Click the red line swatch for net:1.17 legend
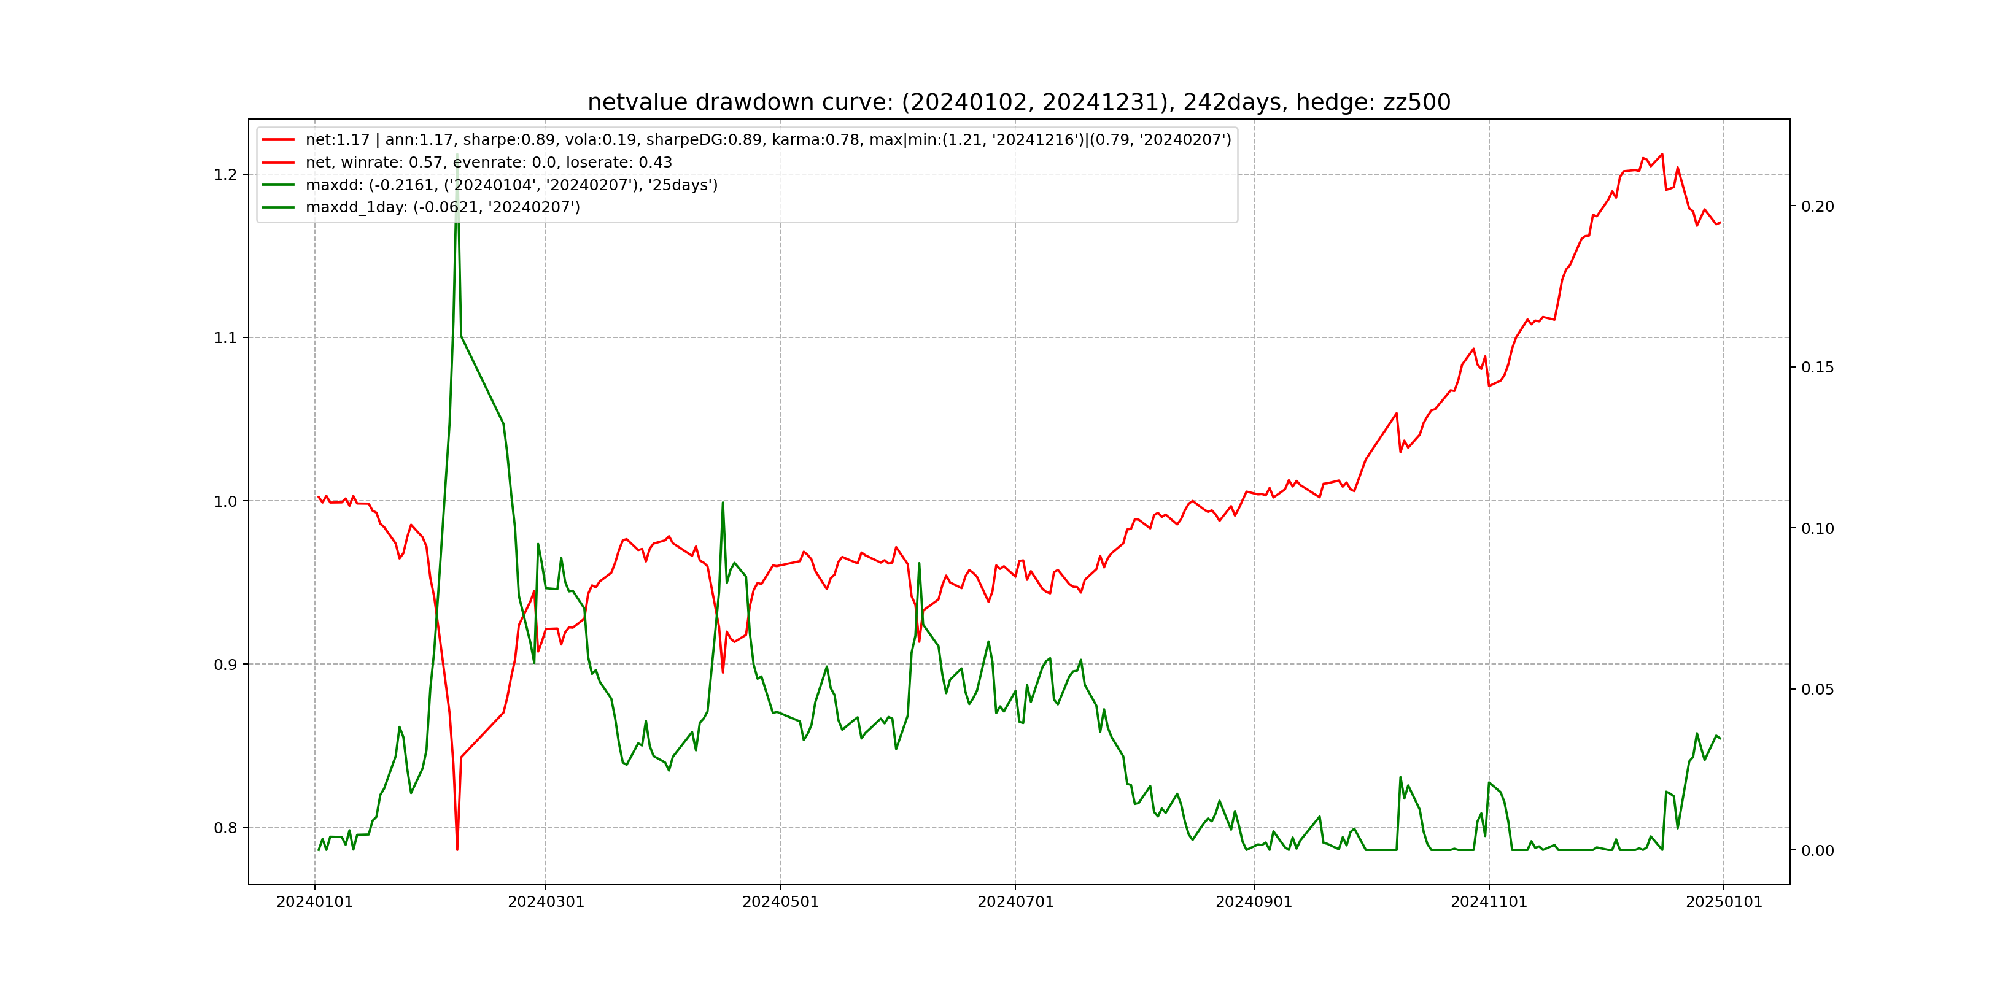This screenshot has height=994, width=1989. click(278, 140)
